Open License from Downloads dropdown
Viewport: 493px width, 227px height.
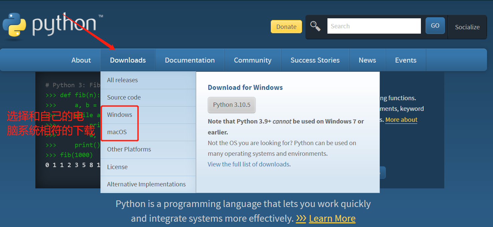pos(148,167)
